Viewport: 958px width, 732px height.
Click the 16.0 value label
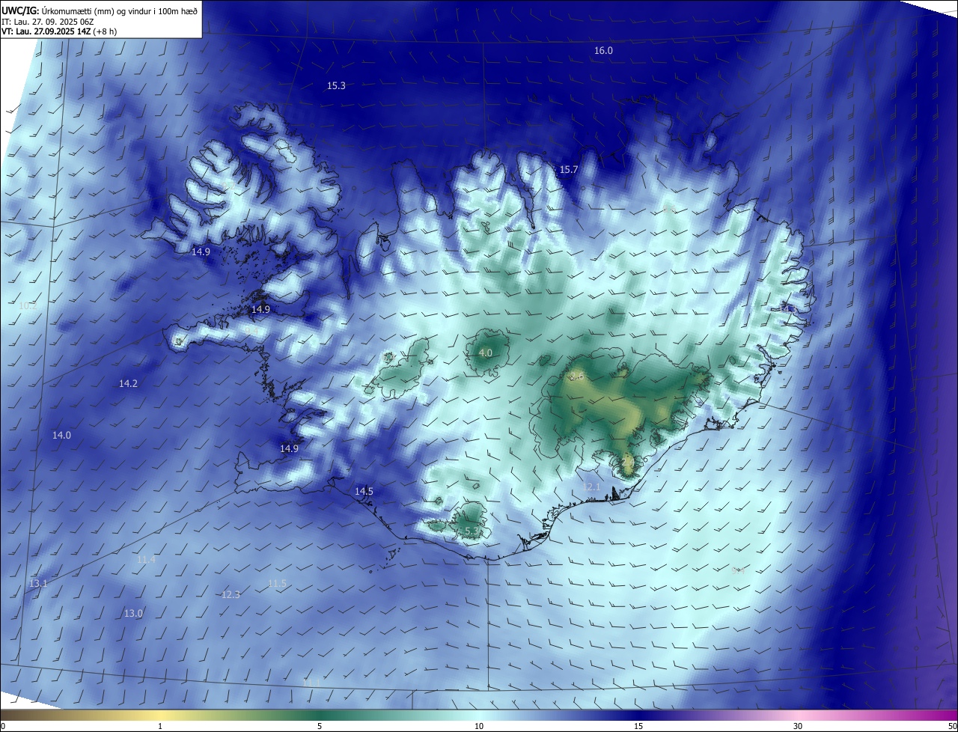603,51
